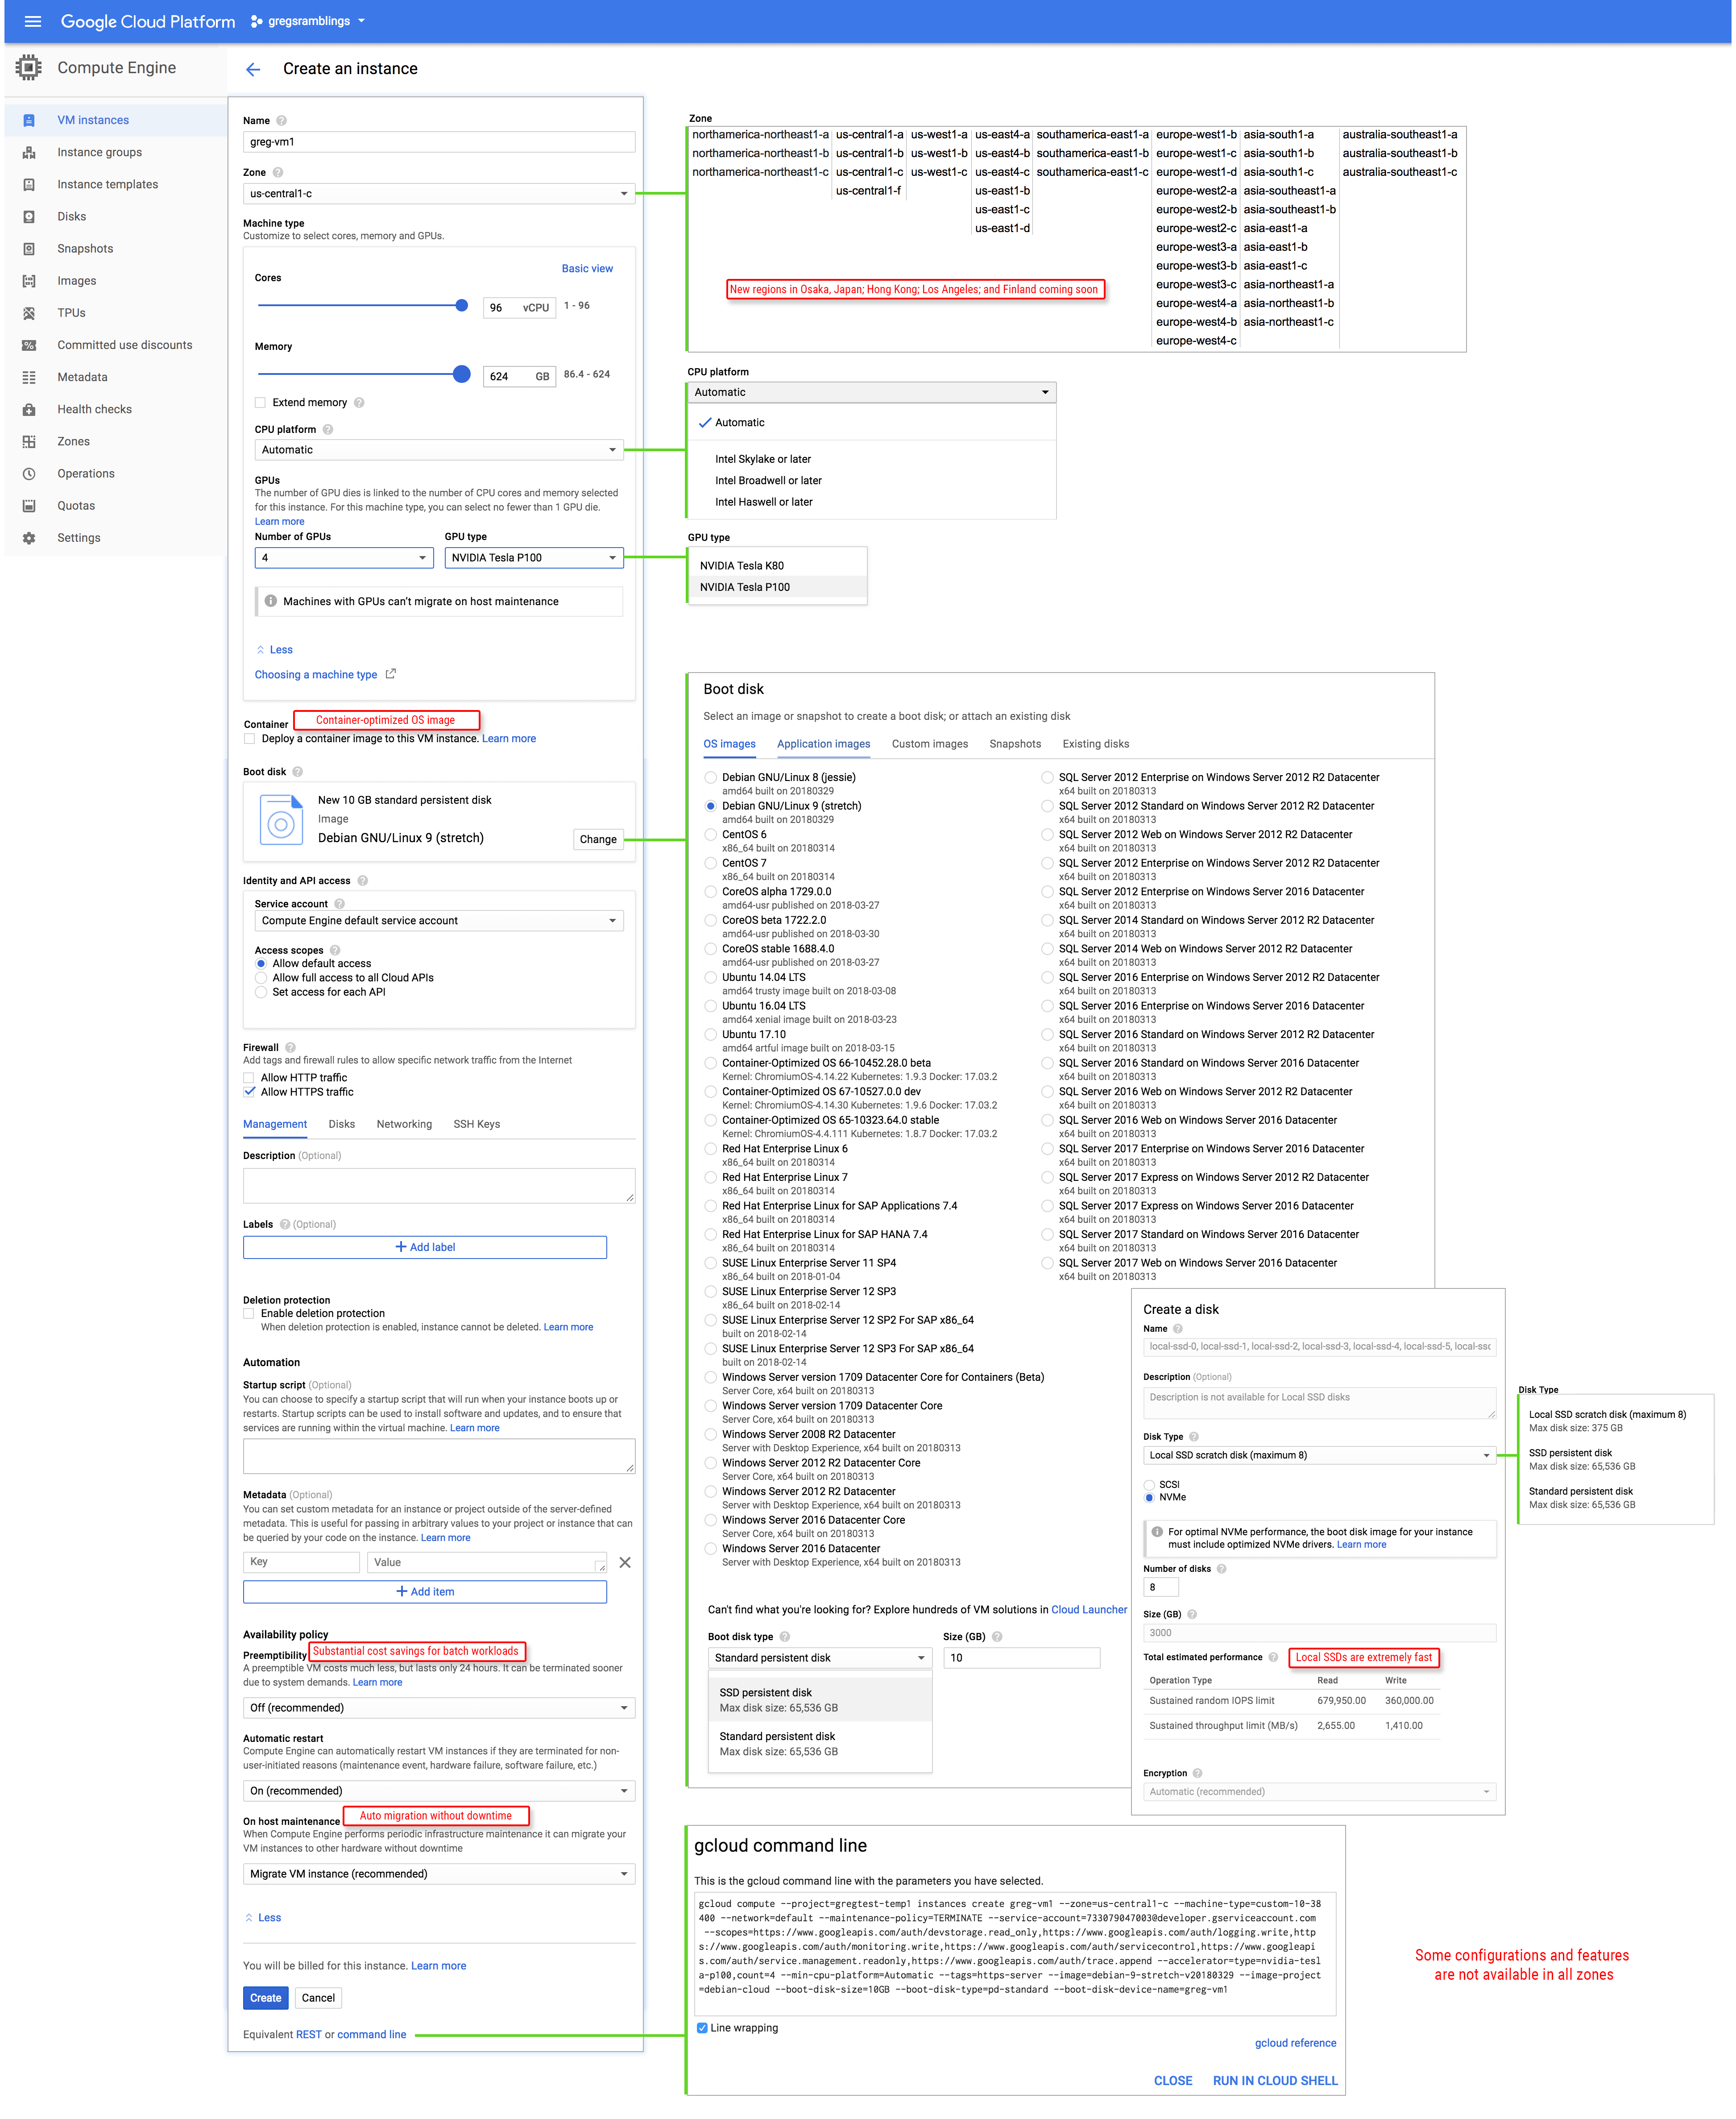Viewport: 1736px width, 2119px height.
Task: Open the hamburger navigation menu
Action: (33, 21)
